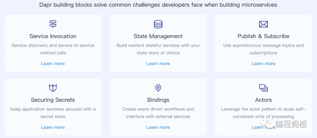317x138 pixels.
Task: Follow Learn more for Securing Secrets
Action: pyautogui.click(x=53, y=127)
